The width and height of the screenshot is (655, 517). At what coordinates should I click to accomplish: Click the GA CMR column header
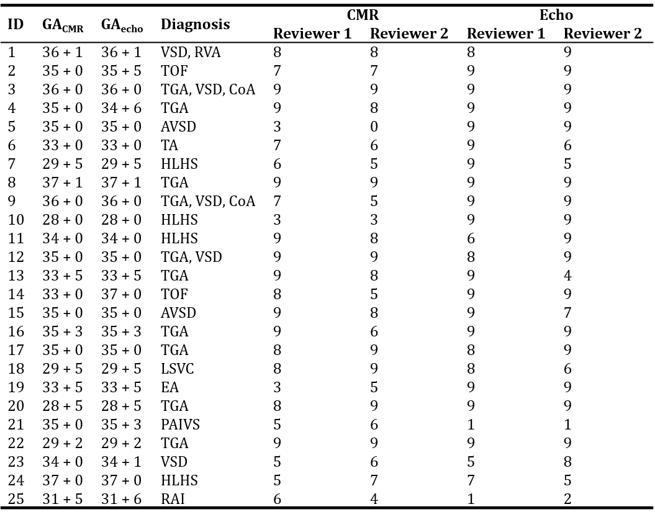tap(62, 25)
